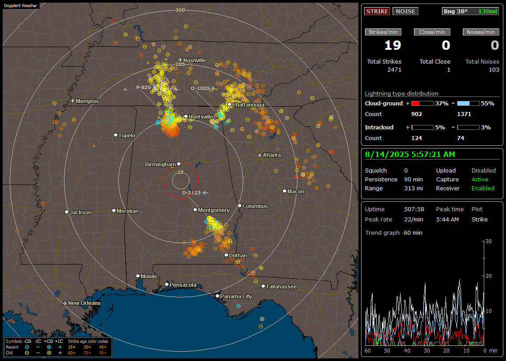Select the Macon city marker dot
The height and width of the screenshot is (361, 506).
coord(285,191)
